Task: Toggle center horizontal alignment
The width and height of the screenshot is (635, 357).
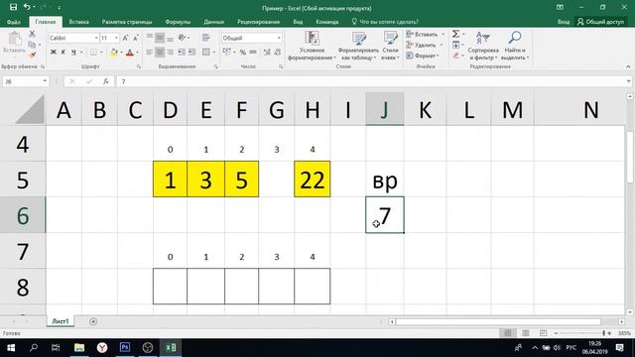Action: click(x=160, y=52)
